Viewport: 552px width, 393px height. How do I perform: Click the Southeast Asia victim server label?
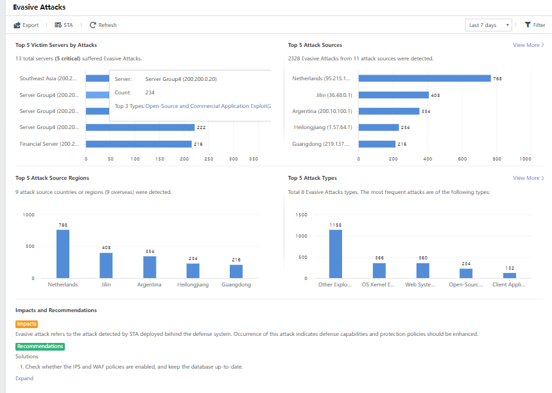click(48, 78)
